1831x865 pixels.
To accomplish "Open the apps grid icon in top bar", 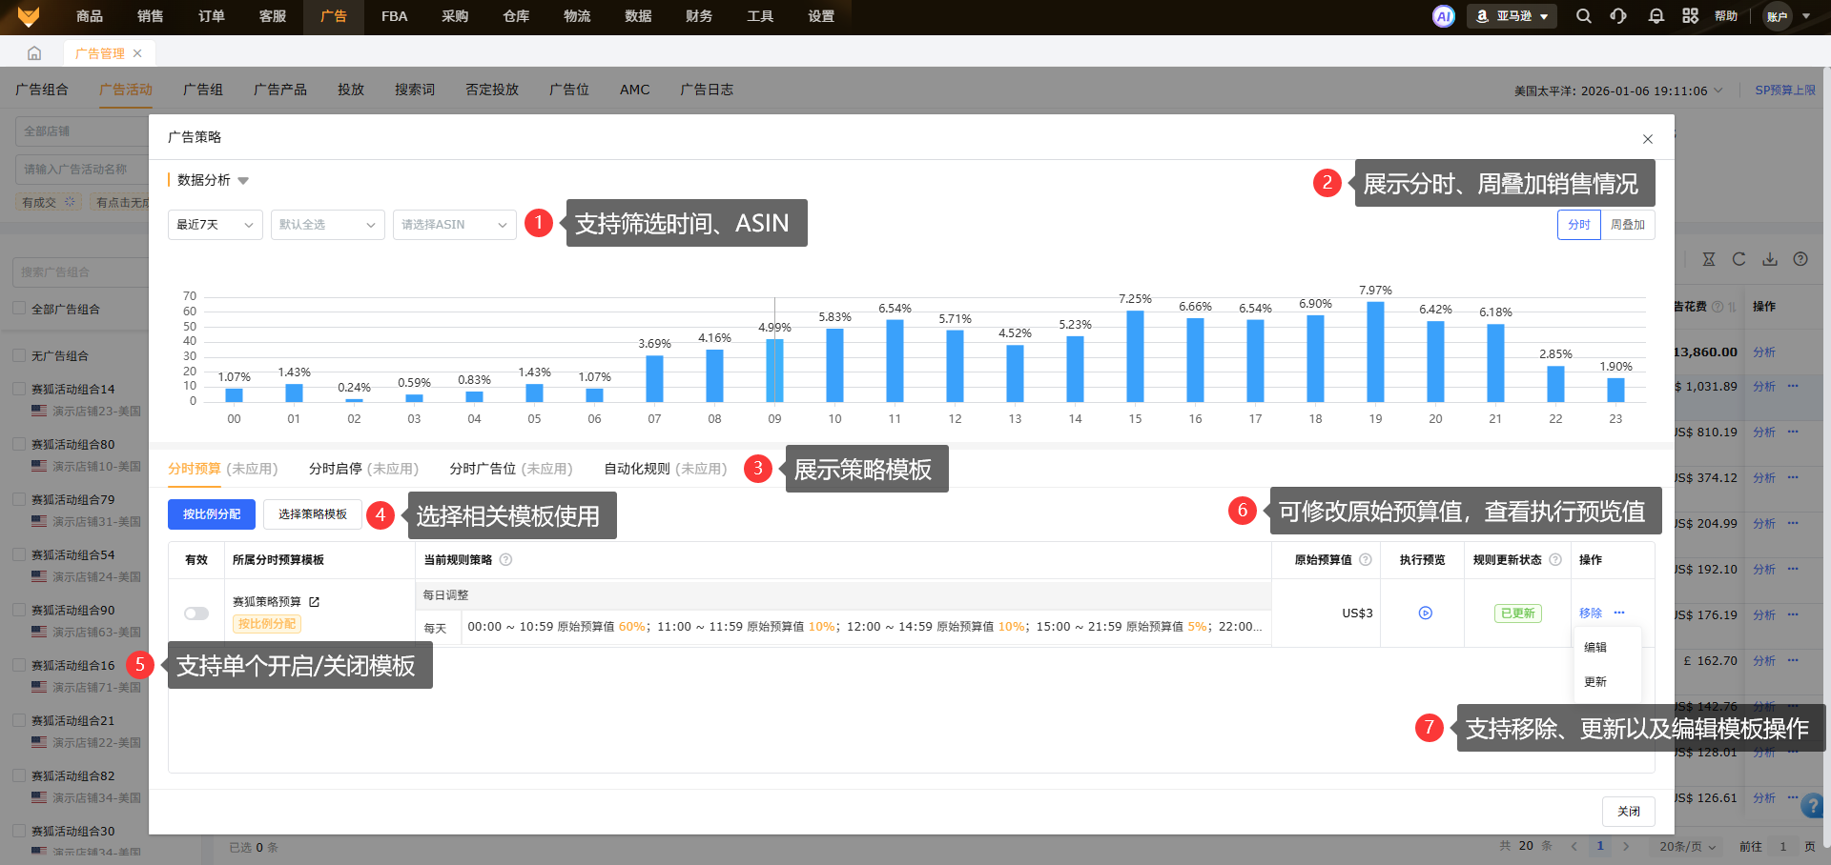I will [x=1690, y=16].
